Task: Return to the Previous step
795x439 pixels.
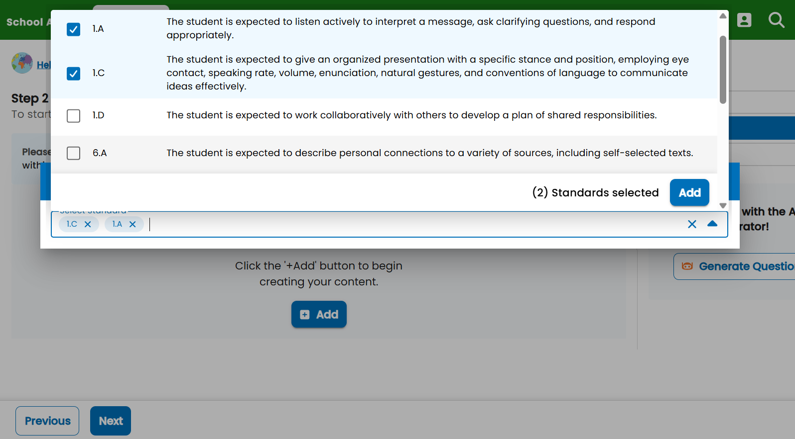Action: pos(47,421)
